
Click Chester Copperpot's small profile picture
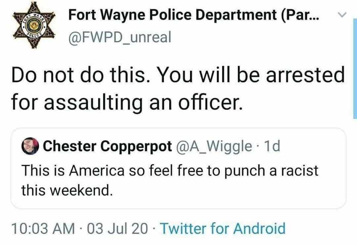[x=30, y=146]
